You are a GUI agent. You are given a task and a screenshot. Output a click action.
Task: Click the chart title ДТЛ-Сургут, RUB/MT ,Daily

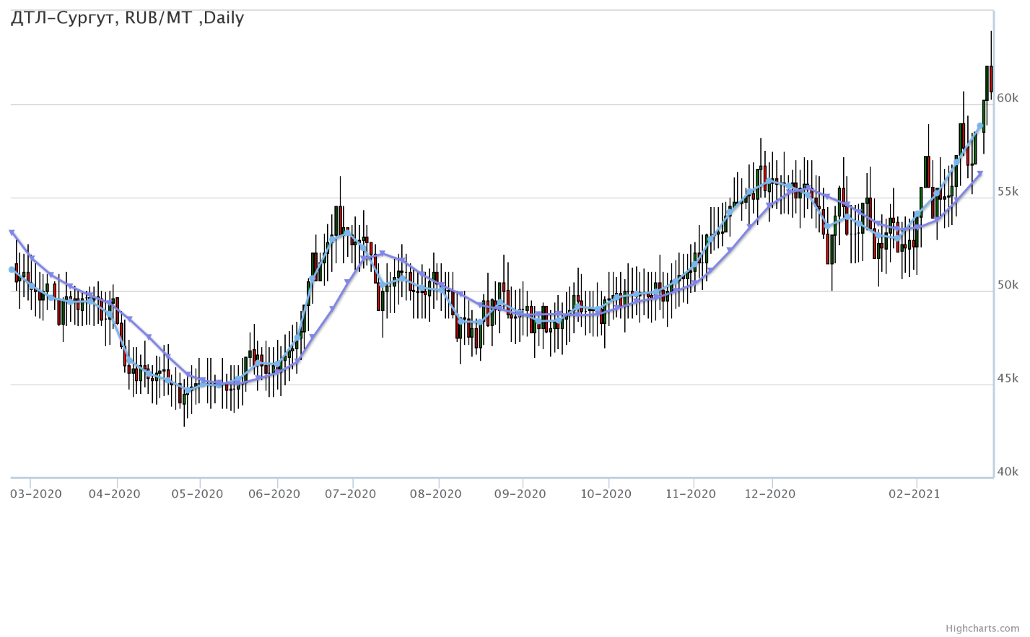[x=127, y=18]
